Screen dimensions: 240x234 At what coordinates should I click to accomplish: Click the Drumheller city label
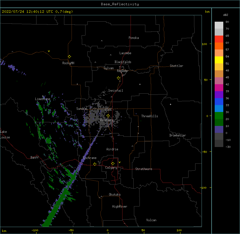(x=178, y=135)
